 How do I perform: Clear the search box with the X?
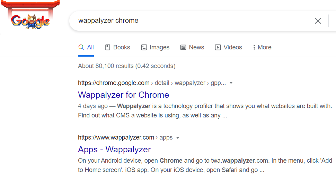coord(318,21)
